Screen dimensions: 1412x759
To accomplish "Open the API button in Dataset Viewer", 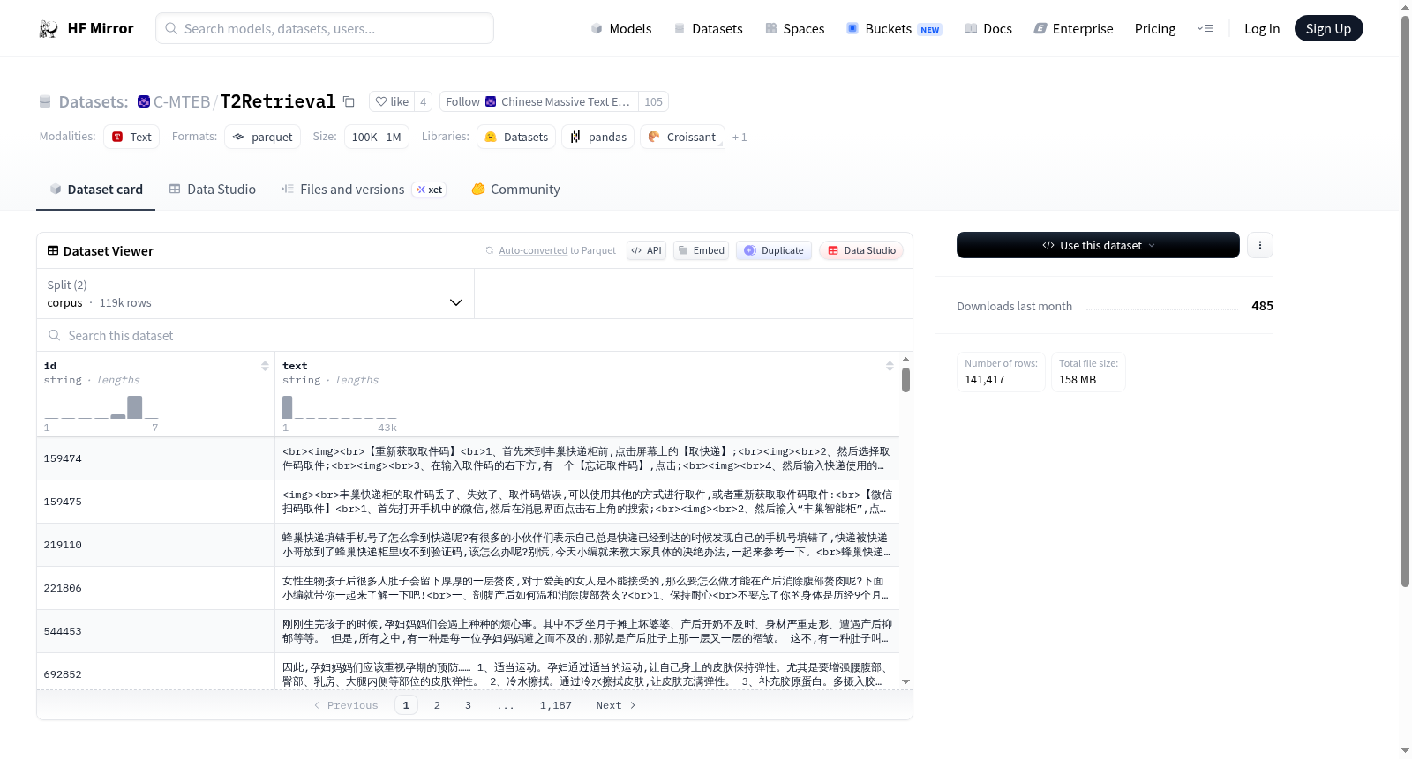I will (646, 250).
